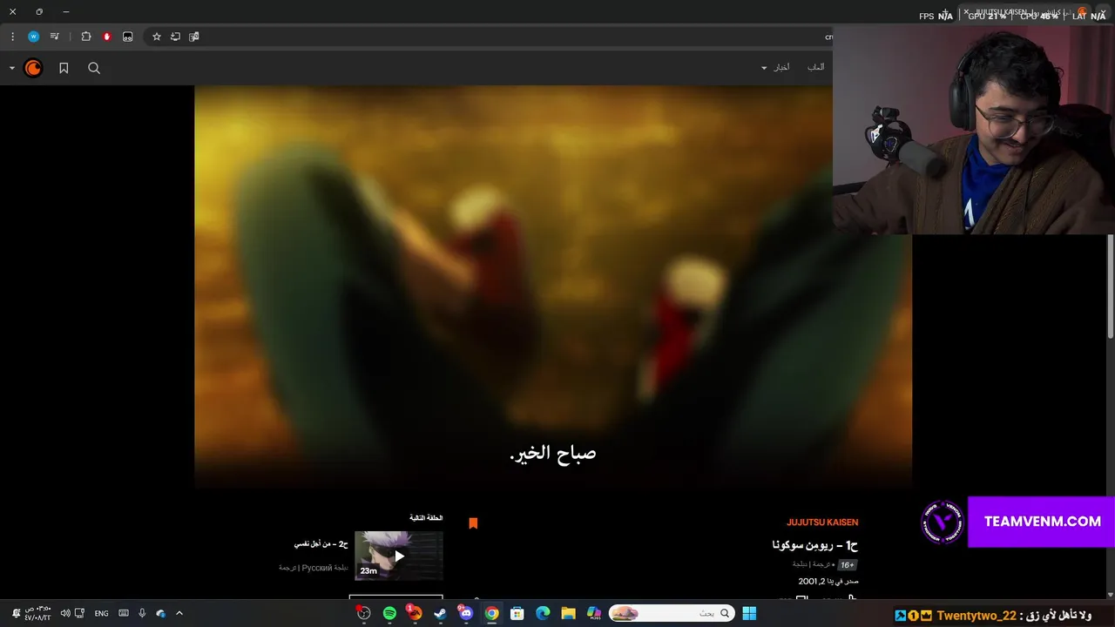1115x627 pixels.
Task: Open next episode title ح2
Action: 321,543
